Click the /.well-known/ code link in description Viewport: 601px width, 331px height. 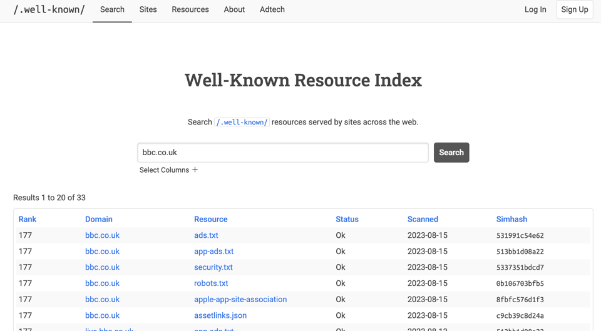click(x=242, y=122)
